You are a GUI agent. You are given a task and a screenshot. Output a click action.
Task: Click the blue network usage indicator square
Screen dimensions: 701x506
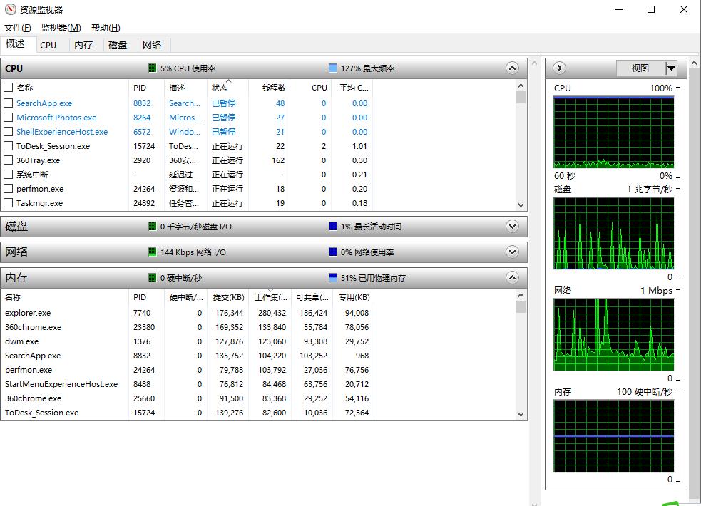[x=332, y=252]
